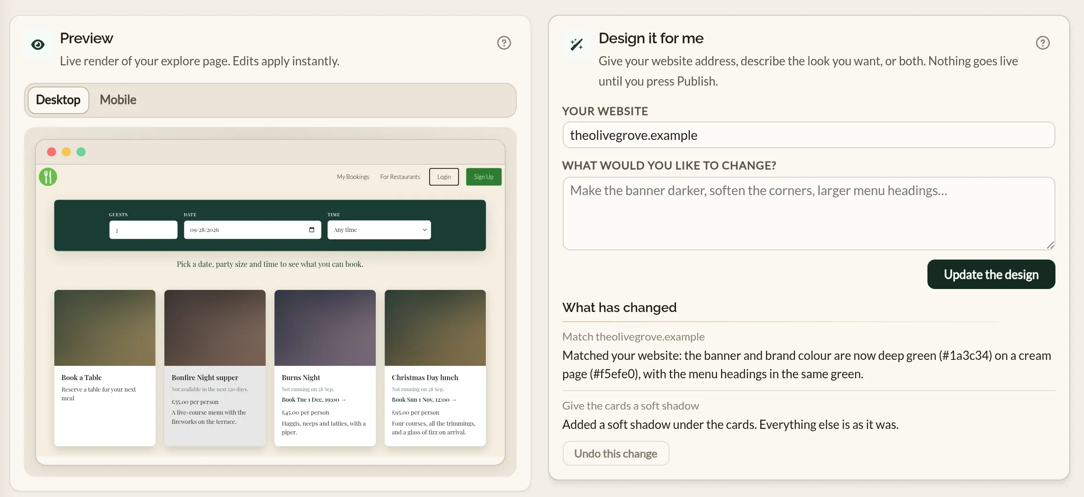Click the £55.00 per person text
This screenshot has height=497, width=1084.
tap(195, 402)
